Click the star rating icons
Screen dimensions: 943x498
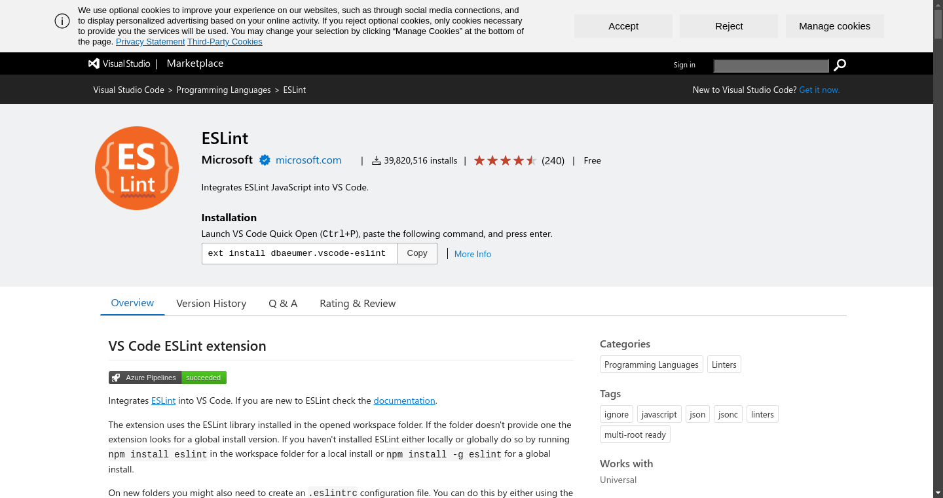click(505, 160)
